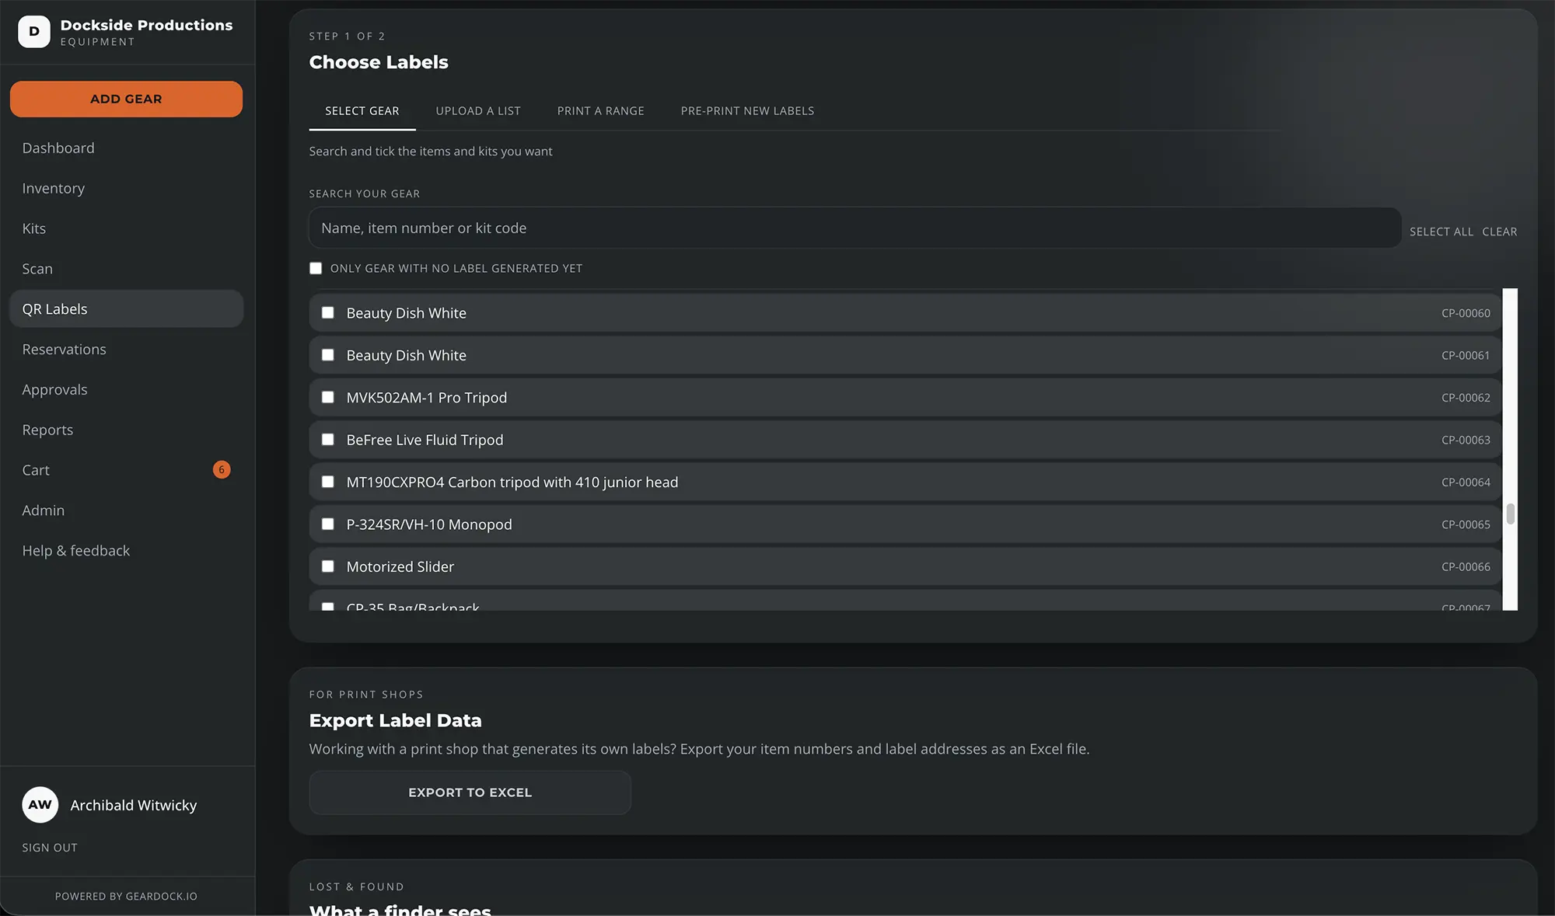Tick the P-324SR/VH-10 Monopod checkbox
The width and height of the screenshot is (1555, 916).
[328, 524]
